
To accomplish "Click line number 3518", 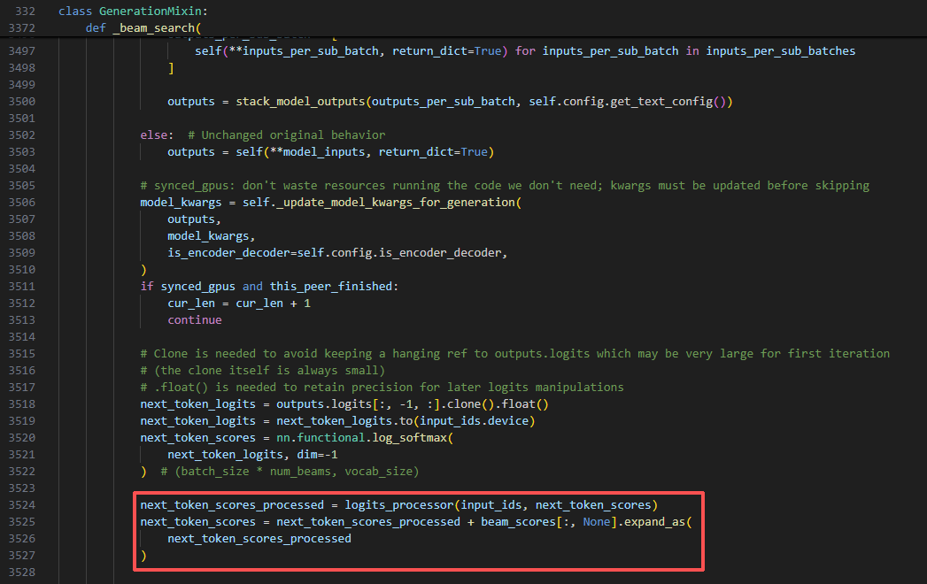I will [x=22, y=404].
